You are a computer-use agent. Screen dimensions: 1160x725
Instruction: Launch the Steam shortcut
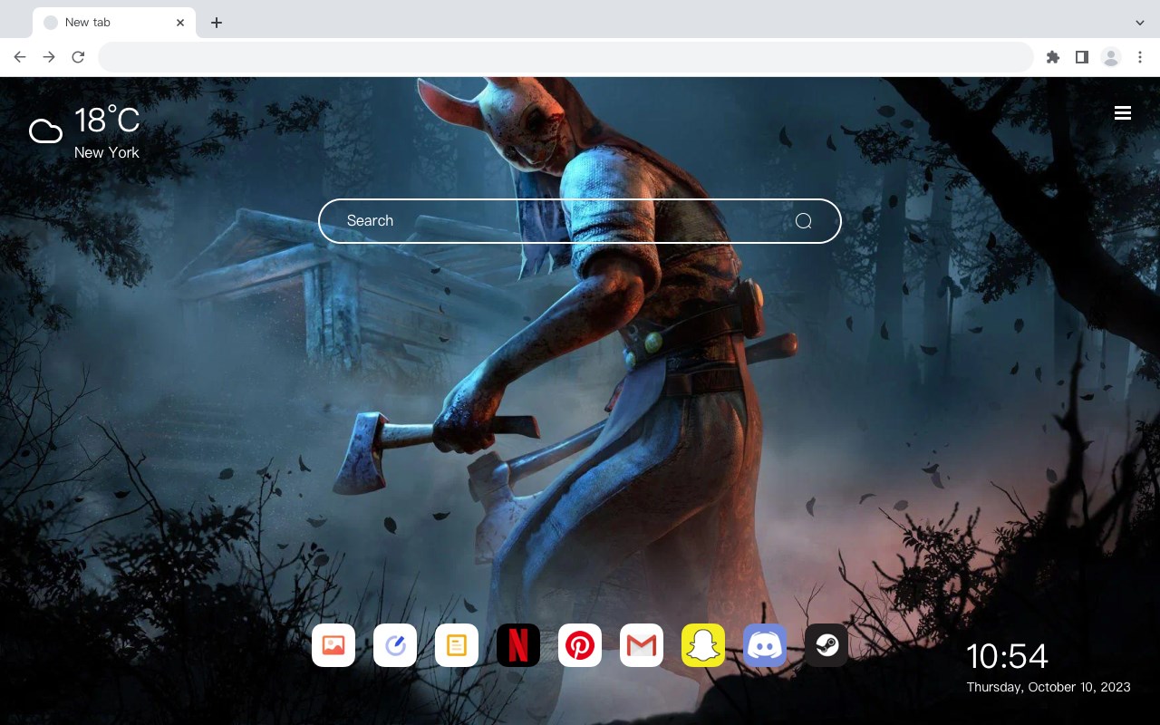pyautogui.click(x=826, y=645)
